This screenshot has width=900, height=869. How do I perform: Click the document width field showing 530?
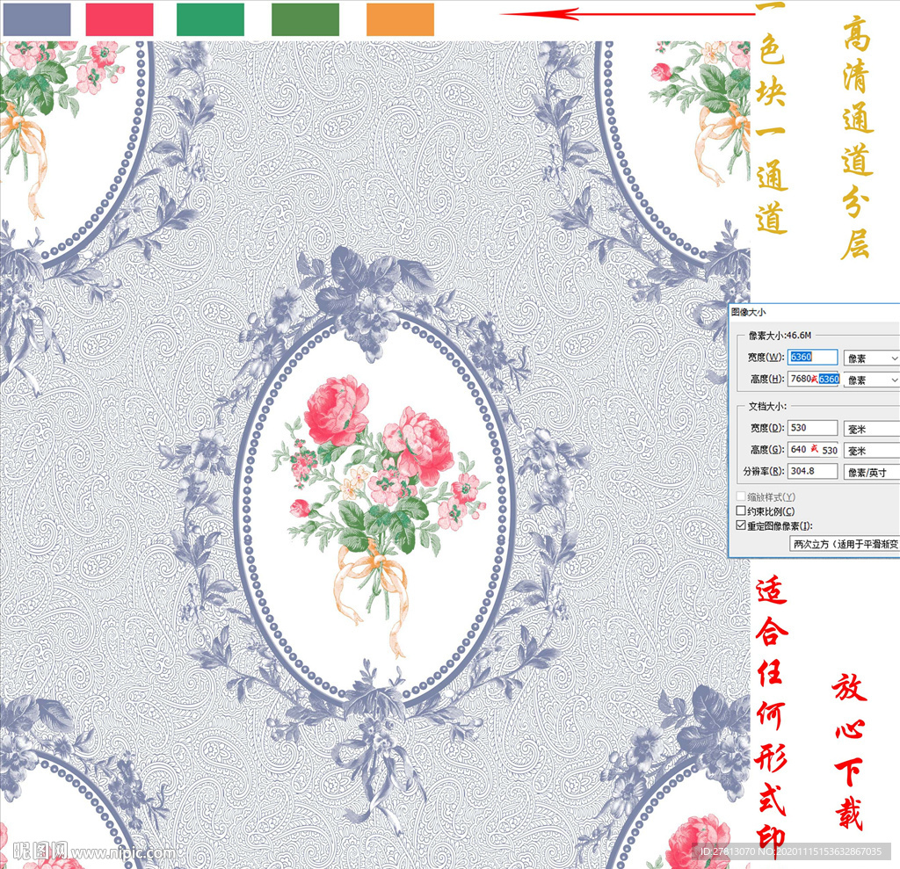812,428
